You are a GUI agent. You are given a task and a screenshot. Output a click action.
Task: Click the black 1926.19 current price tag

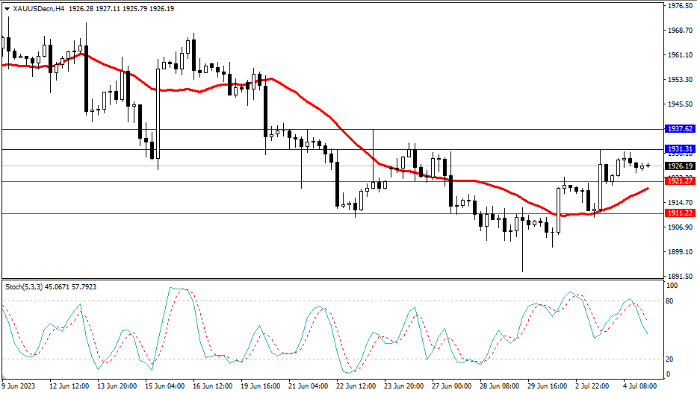point(680,166)
